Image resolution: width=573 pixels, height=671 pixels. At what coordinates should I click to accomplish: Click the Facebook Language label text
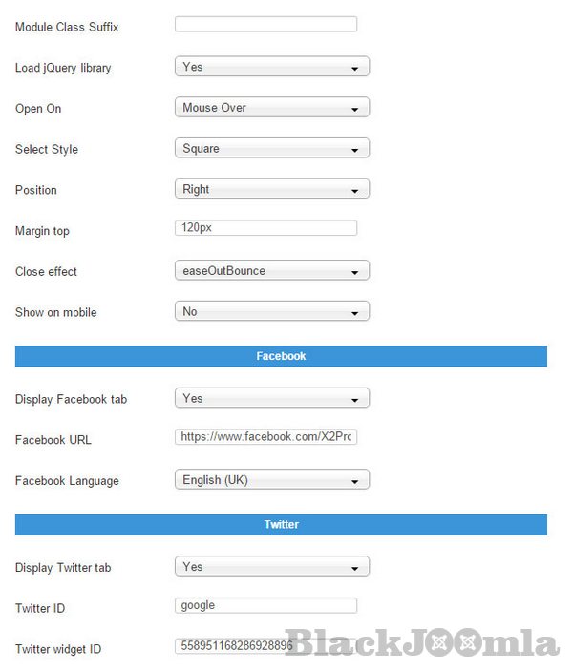point(67,481)
